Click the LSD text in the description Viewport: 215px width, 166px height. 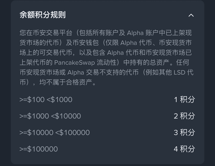pyautogui.click(x=179, y=72)
